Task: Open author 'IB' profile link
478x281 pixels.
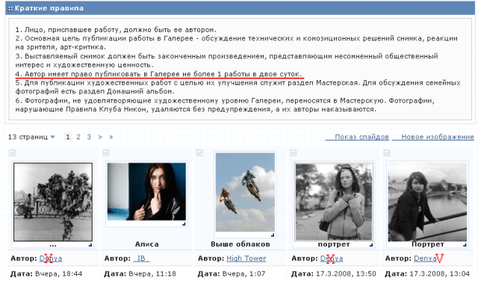Action: (x=141, y=259)
